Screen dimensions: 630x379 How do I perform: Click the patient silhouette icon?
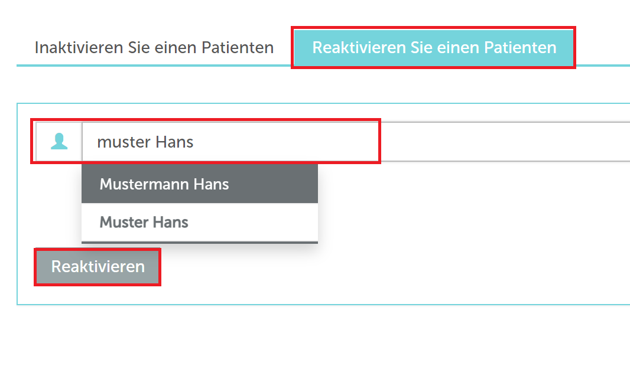(59, 141)
